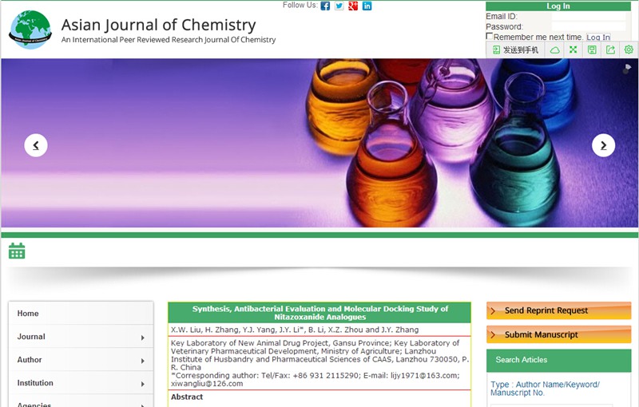Click the Nitazoxanide Analogues article title
This screenshot has height=407, width=639.
click(319, 313)
